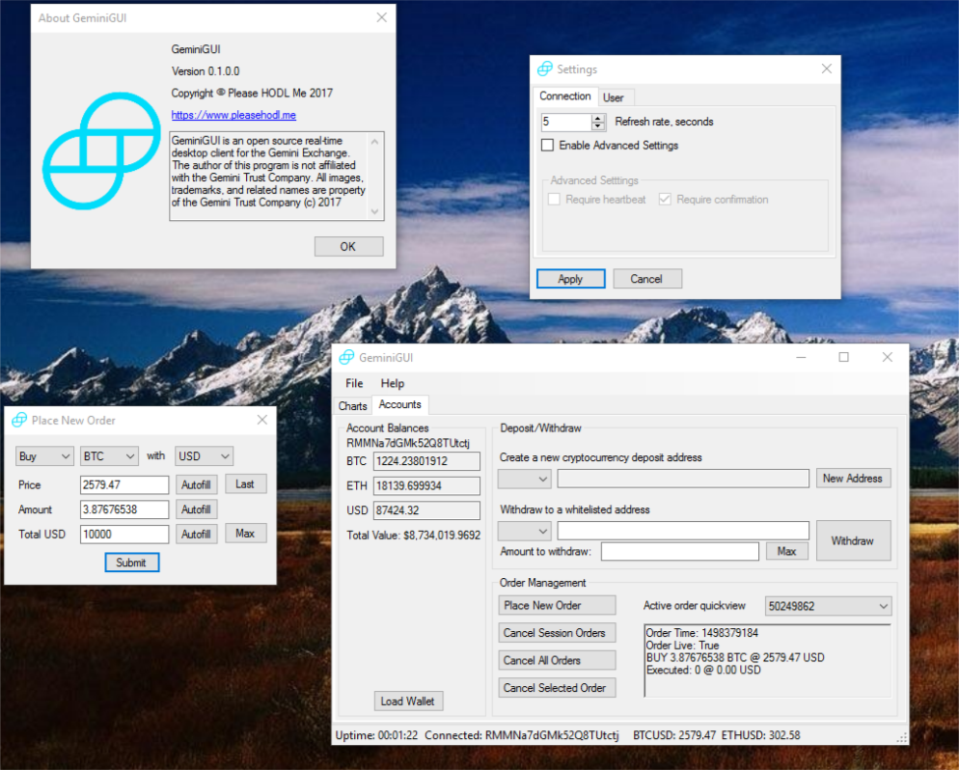Screen dimensions: 959x770
Task: Expand Active order quickview dropdown 50249862
Action: tap(828, 606)
